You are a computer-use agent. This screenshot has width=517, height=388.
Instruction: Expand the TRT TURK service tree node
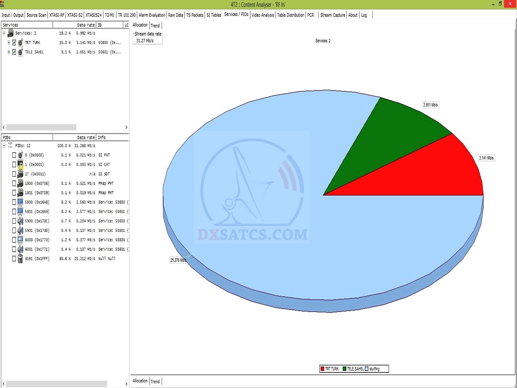(x=9, y=43)
